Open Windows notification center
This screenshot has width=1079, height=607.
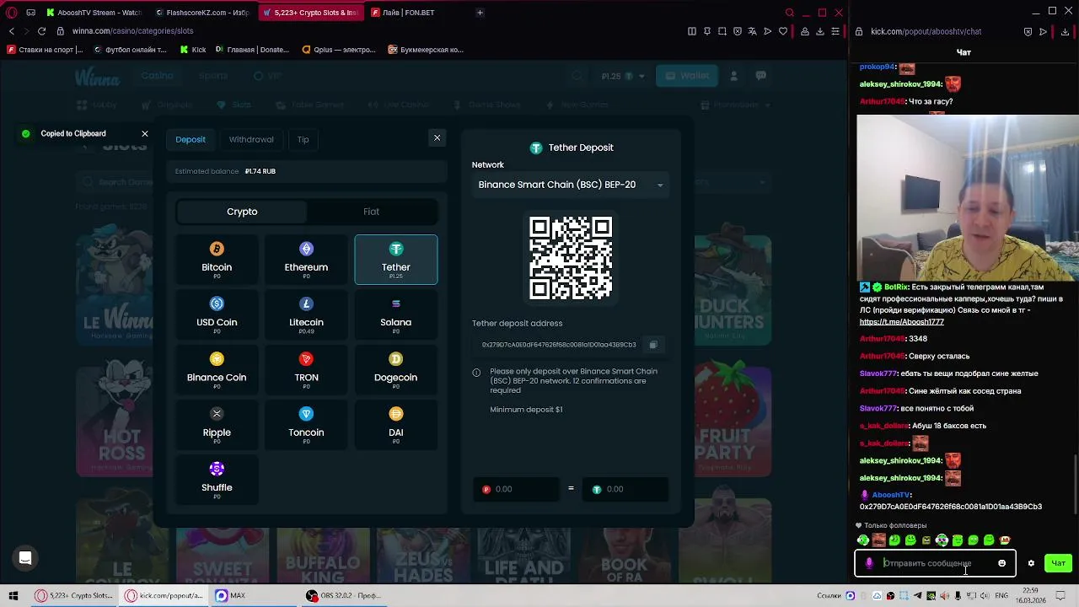(1060, 596)
